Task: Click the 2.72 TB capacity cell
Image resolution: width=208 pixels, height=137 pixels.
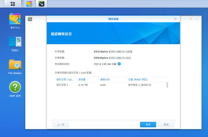Action: (x=83, y=85)
